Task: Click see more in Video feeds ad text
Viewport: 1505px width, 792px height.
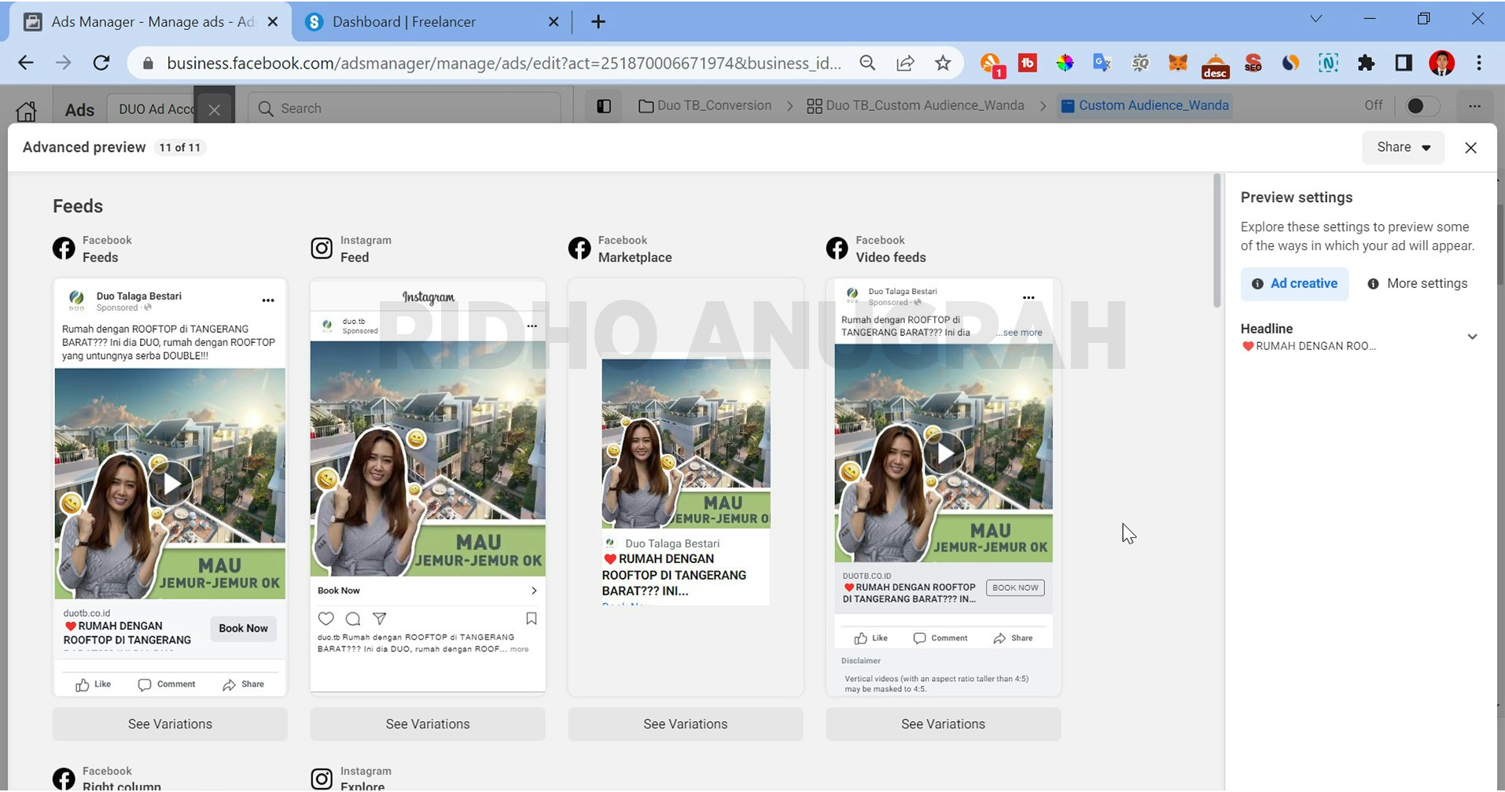Action: click(1022, 333)
